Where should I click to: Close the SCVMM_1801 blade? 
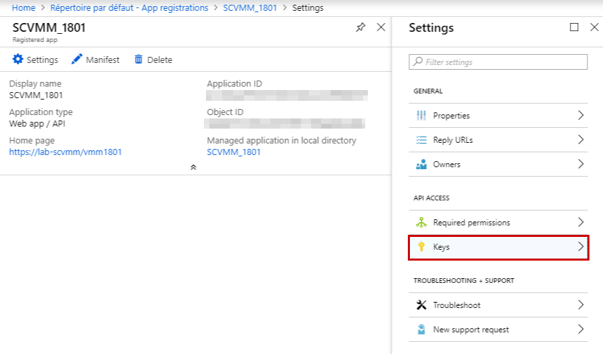click(x=381, y=27)
